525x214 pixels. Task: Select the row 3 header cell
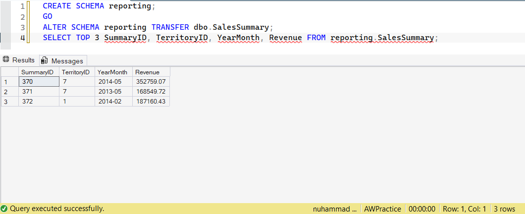point(10,102)
